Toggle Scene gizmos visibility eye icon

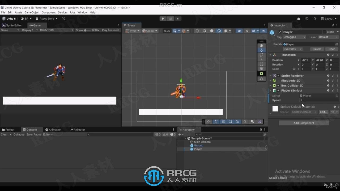pyautogui.click(x=263, y=31)
